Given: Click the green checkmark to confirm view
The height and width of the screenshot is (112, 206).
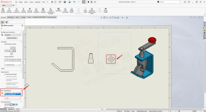Looking at the screenshot, I should coord(2,28).
